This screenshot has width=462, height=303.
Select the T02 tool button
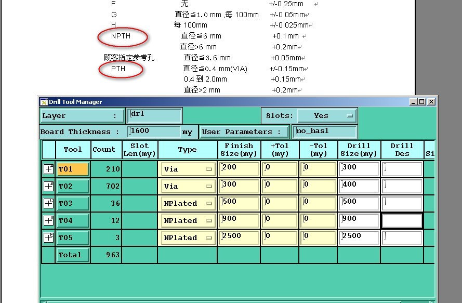[72, 186]
